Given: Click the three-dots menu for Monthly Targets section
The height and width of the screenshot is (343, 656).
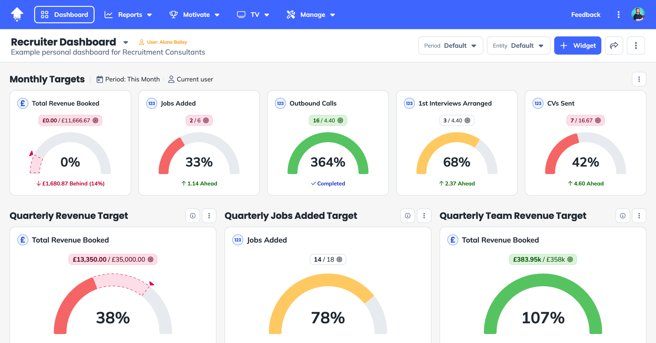Looking at the screenshot, I should (639, 79).
